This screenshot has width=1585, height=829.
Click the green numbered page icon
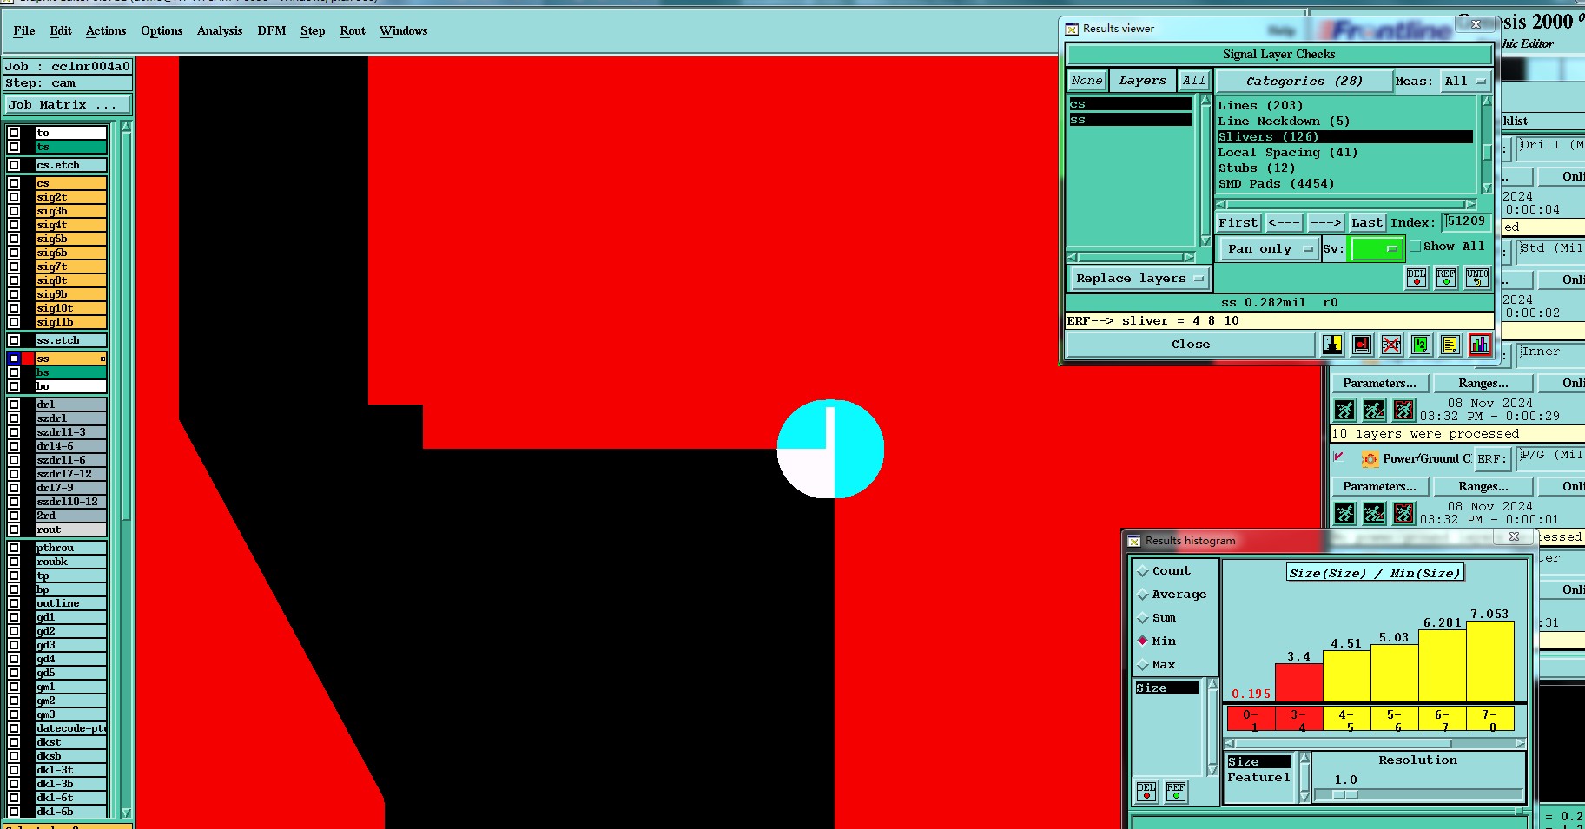[1421, 345]
